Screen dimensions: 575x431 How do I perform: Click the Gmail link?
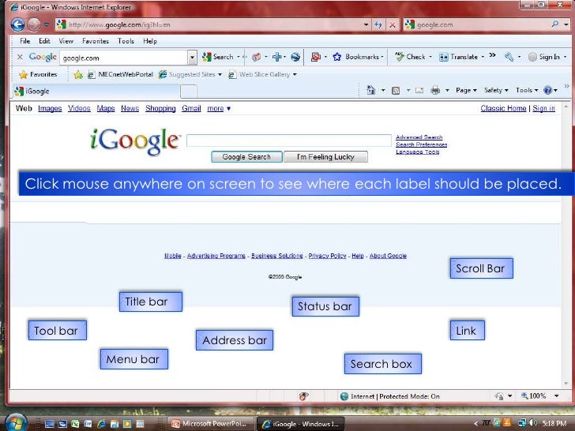191,108
